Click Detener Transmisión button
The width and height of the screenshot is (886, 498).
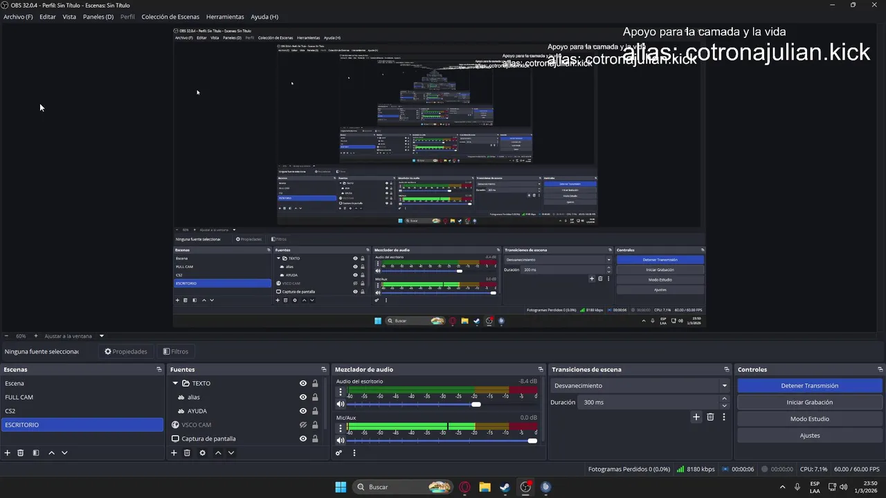pos(810,386)
